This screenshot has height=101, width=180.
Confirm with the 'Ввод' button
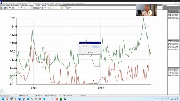[90, 52]
